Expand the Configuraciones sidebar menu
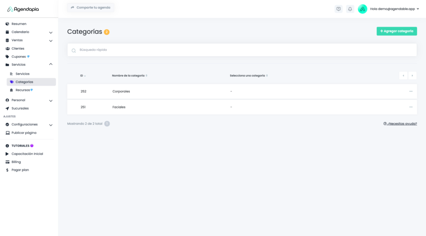426x236 pixels. point(50,124)
